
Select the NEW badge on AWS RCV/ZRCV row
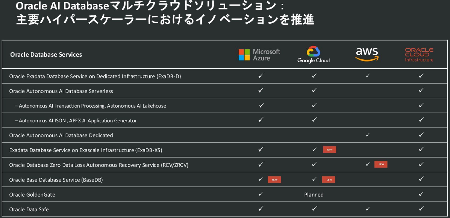click(x=381, y=164)
